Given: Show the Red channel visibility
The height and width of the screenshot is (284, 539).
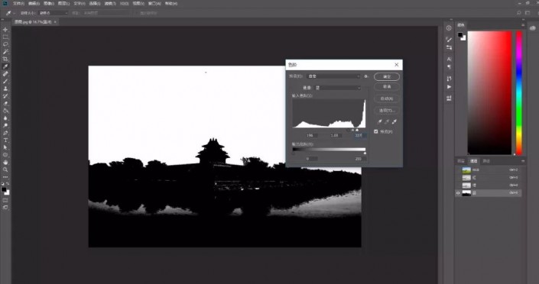Looking at the screenshot, I should pyautogui.click(x=458, y=178).
